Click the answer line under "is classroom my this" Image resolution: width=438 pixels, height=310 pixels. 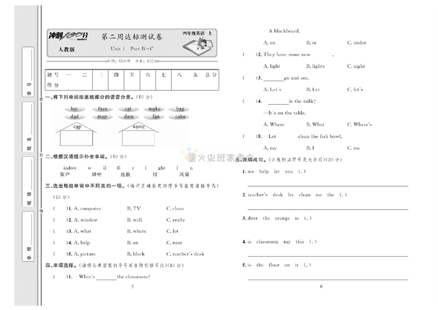tap(328, 256)
